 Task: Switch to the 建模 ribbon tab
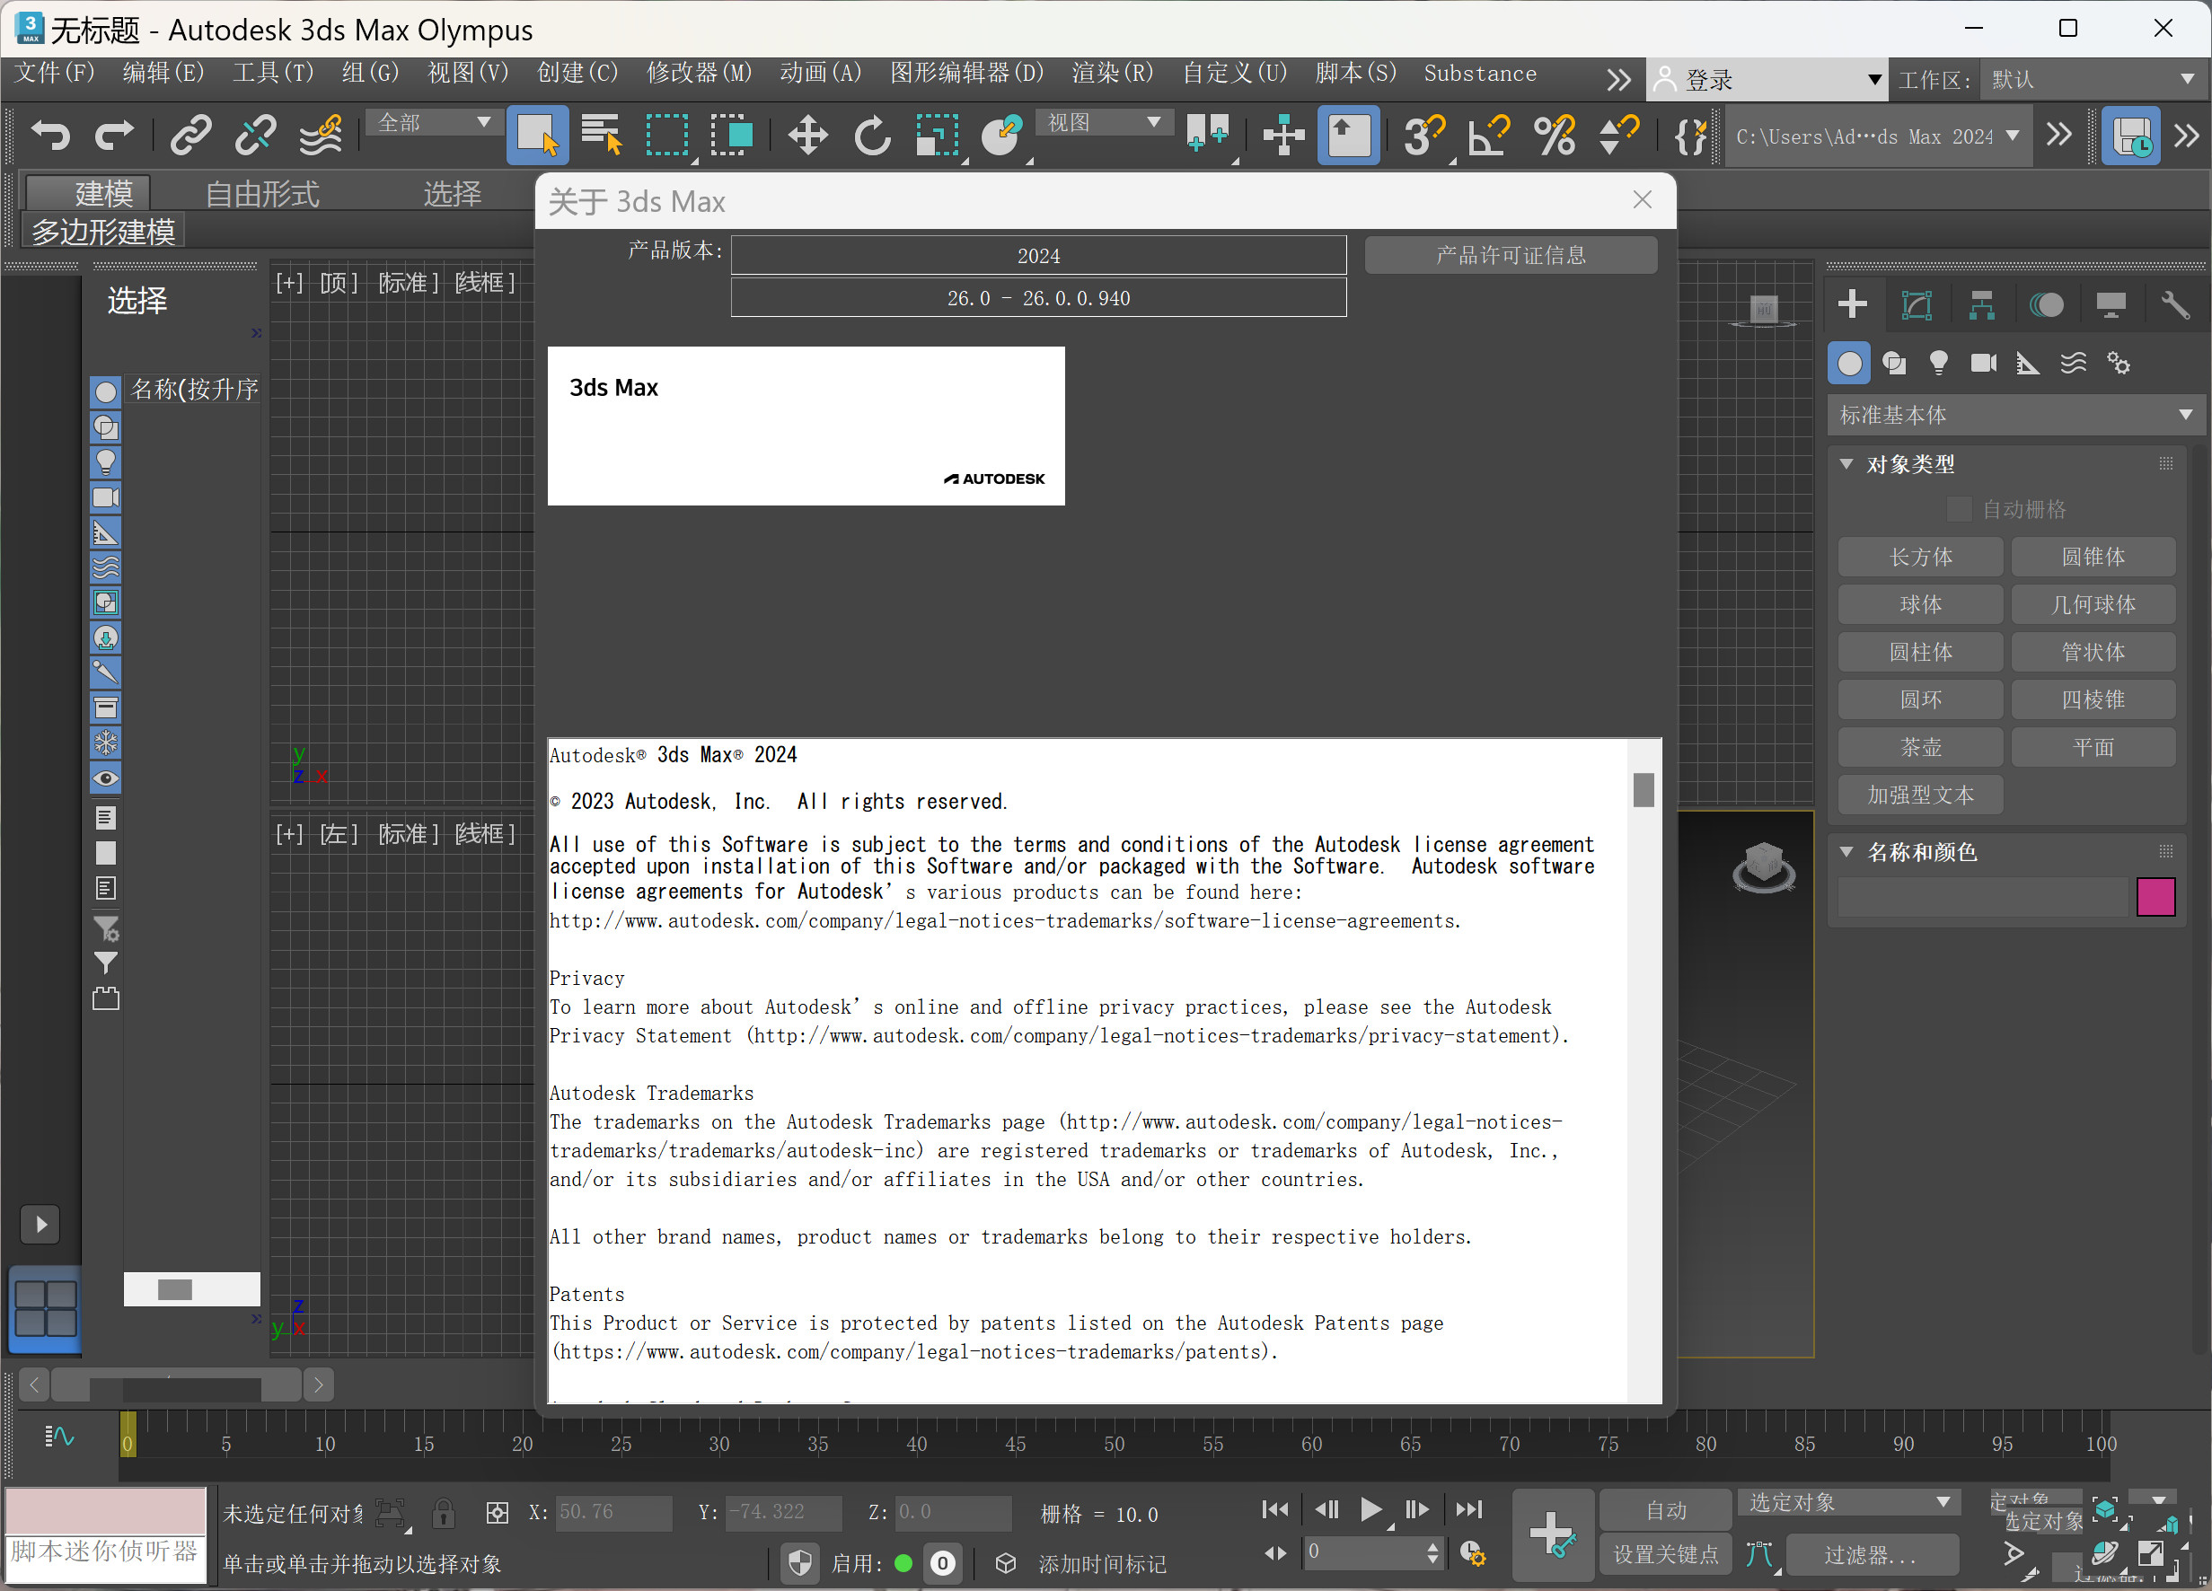[89, 193]
